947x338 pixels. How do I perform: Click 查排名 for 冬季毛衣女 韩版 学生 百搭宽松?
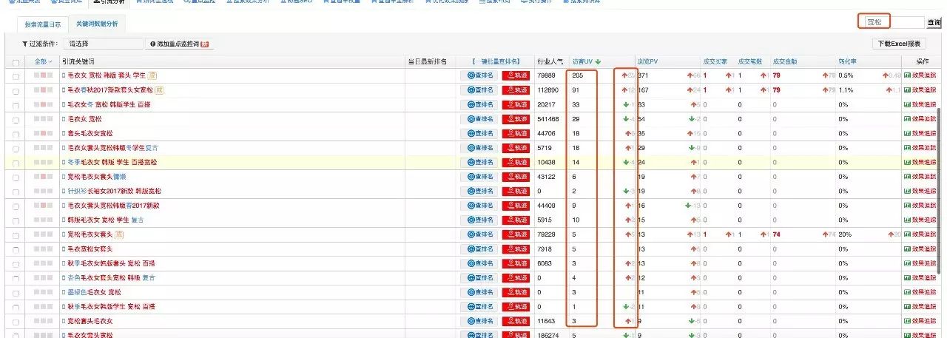coord(477,162)
